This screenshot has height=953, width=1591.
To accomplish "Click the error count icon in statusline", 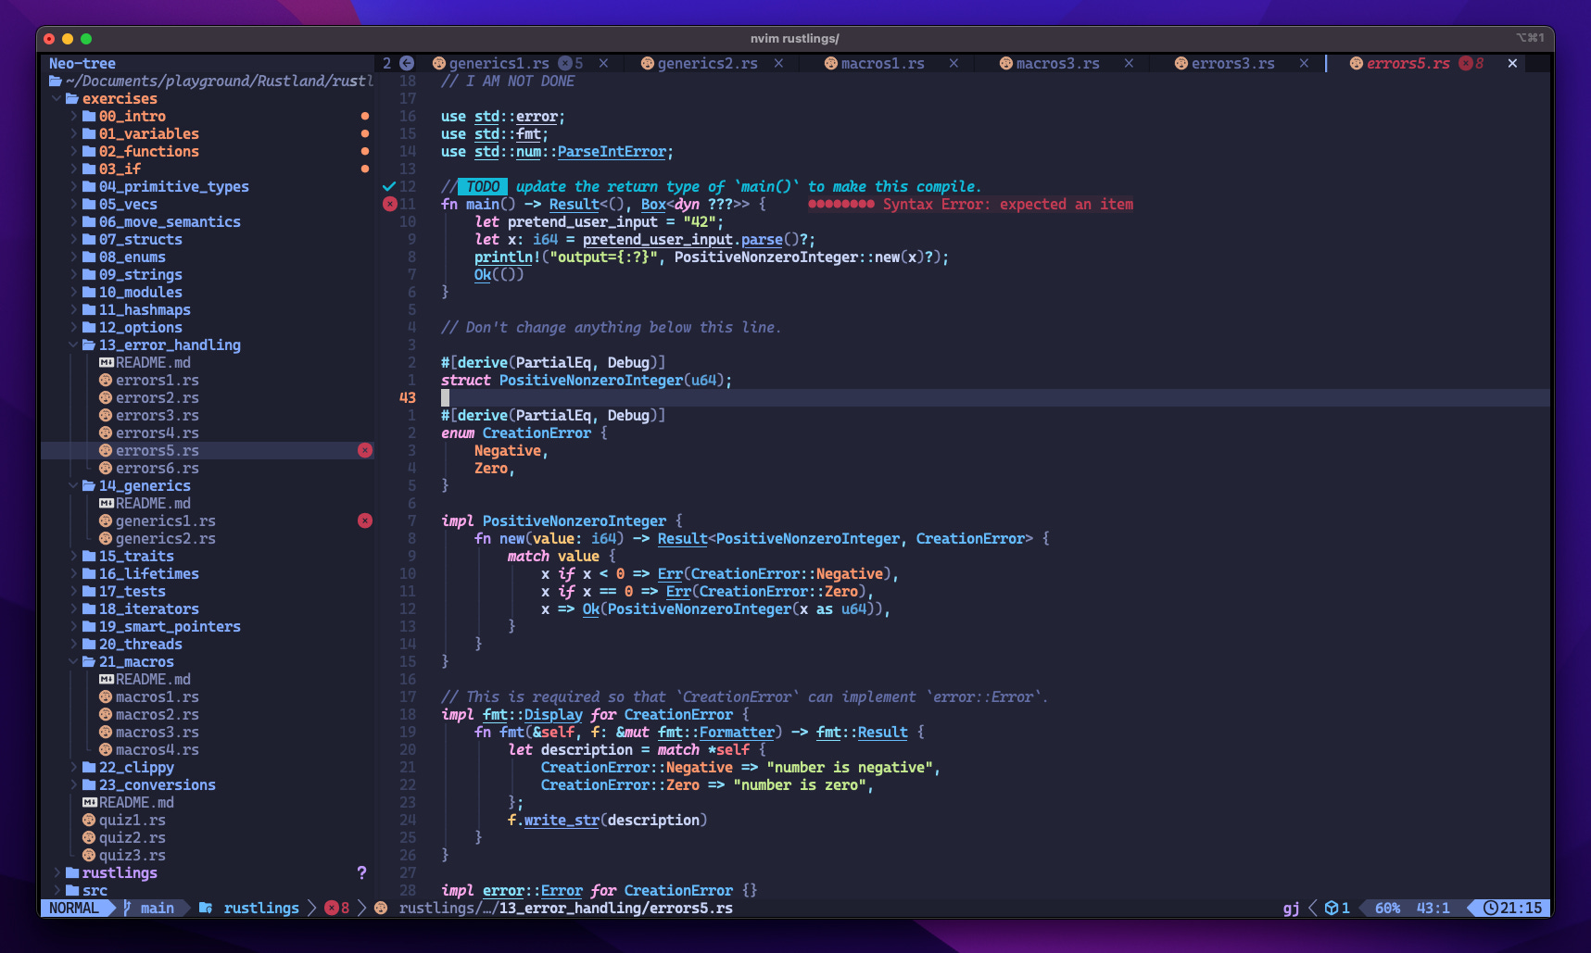I will click(331, 908).
